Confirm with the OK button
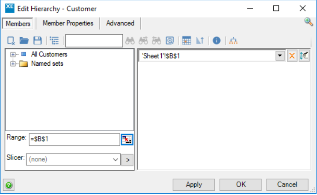Screen dimensions: 317x195 point(240,185)
